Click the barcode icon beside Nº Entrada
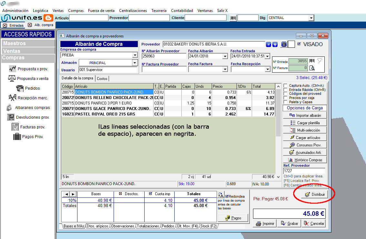 tap(312, 61)
